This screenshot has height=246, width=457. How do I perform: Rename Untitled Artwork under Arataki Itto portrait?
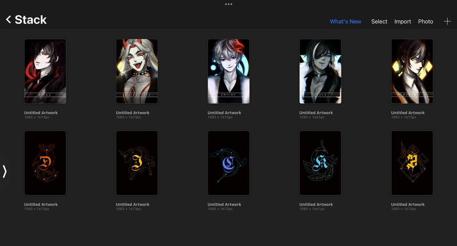point(133,113)
